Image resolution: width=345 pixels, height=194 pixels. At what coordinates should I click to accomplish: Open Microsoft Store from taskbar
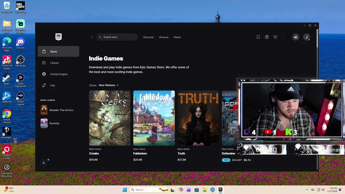point(197,190)
